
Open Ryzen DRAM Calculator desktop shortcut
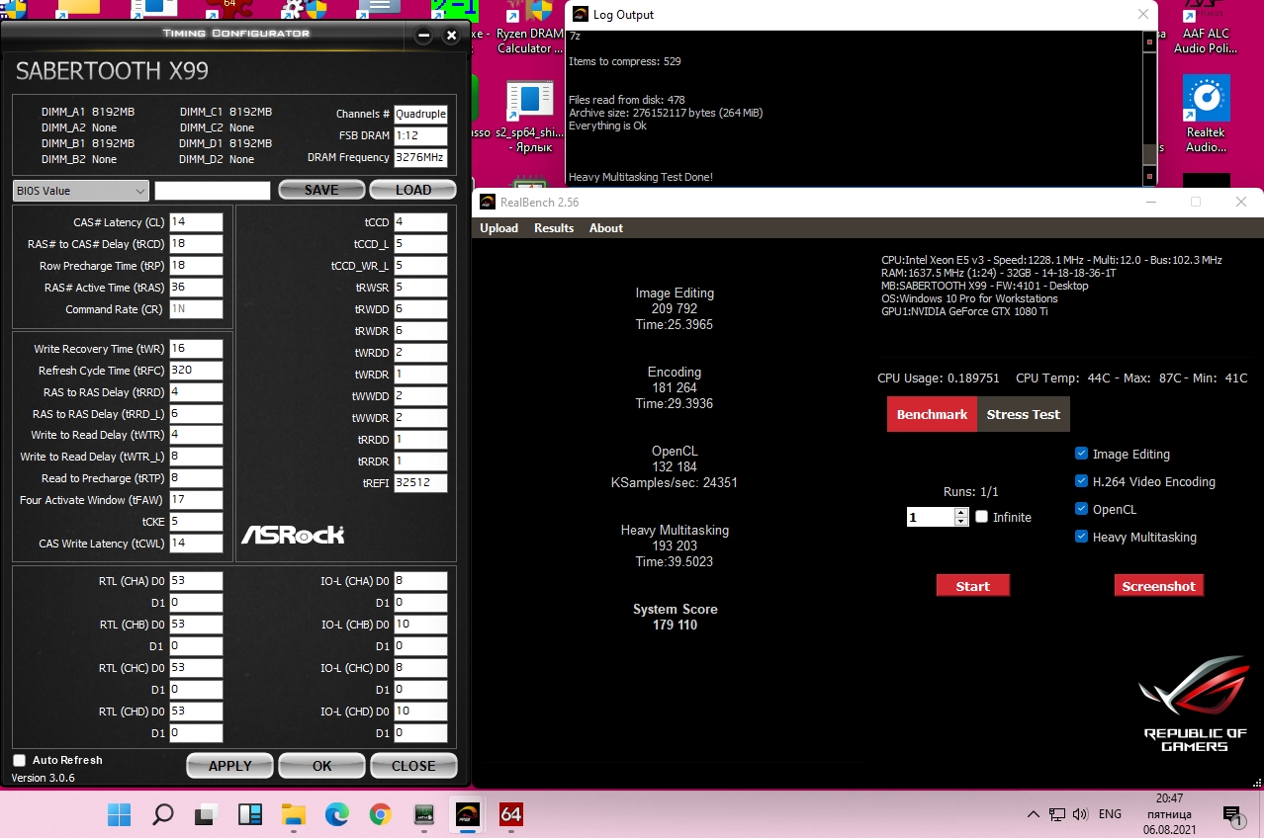coord(531,29)
